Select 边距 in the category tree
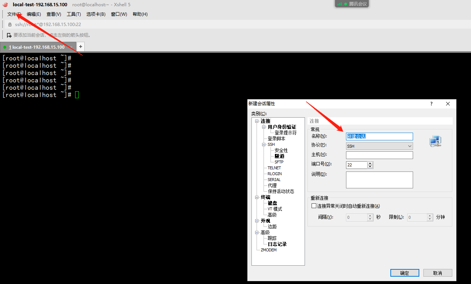Viewport: 471px width, 284px height. click(272, 226)
